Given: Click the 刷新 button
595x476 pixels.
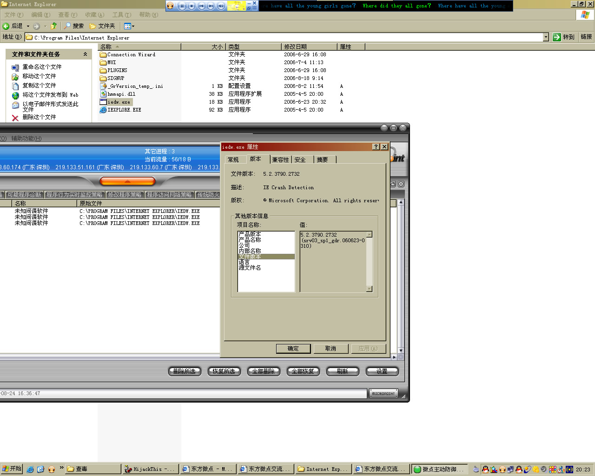Looking at the screenshot, I should 343,371.
